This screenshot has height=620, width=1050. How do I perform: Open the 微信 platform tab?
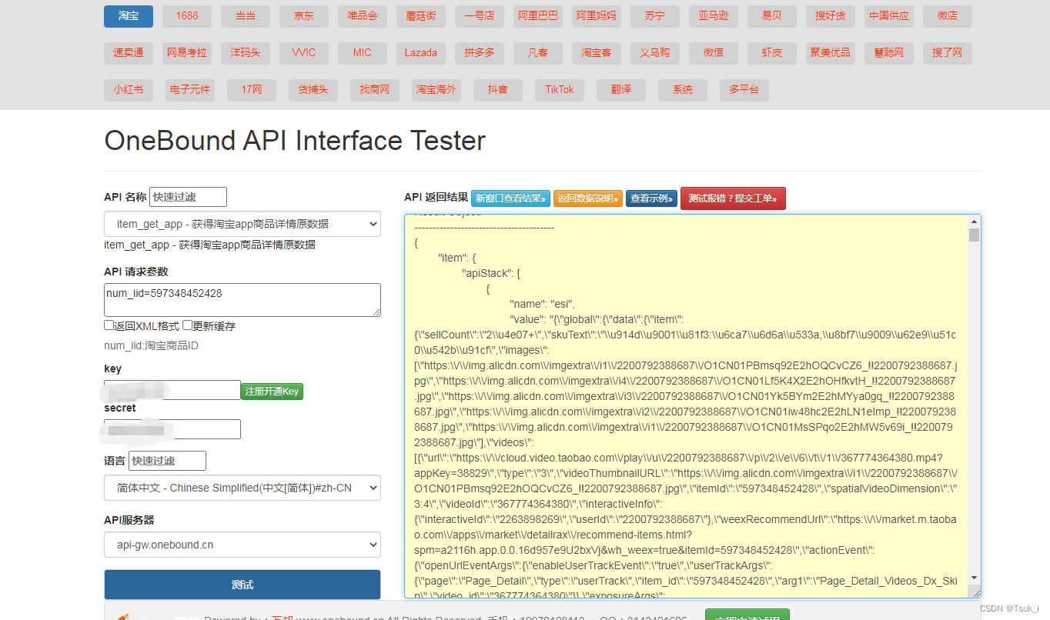pyautogui.click(x=714, y=53)
